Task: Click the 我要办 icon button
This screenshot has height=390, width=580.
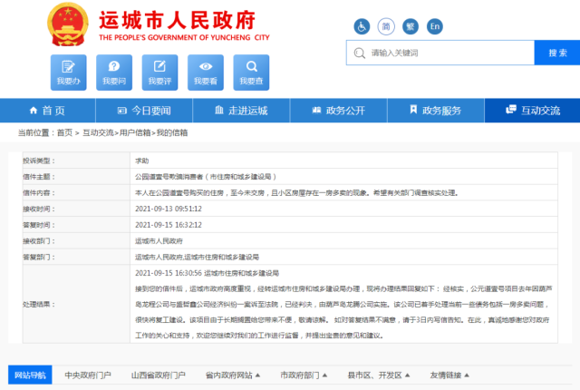Action: click(x=69, y=72)
